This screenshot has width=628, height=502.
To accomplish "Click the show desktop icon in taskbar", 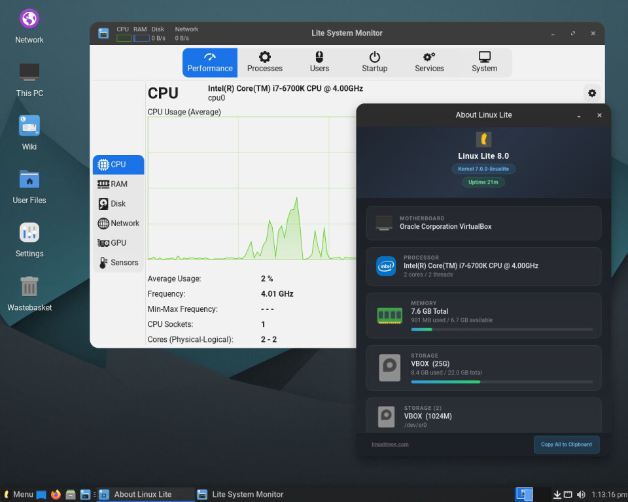I will pyautogui.click(x=41, y=495).
